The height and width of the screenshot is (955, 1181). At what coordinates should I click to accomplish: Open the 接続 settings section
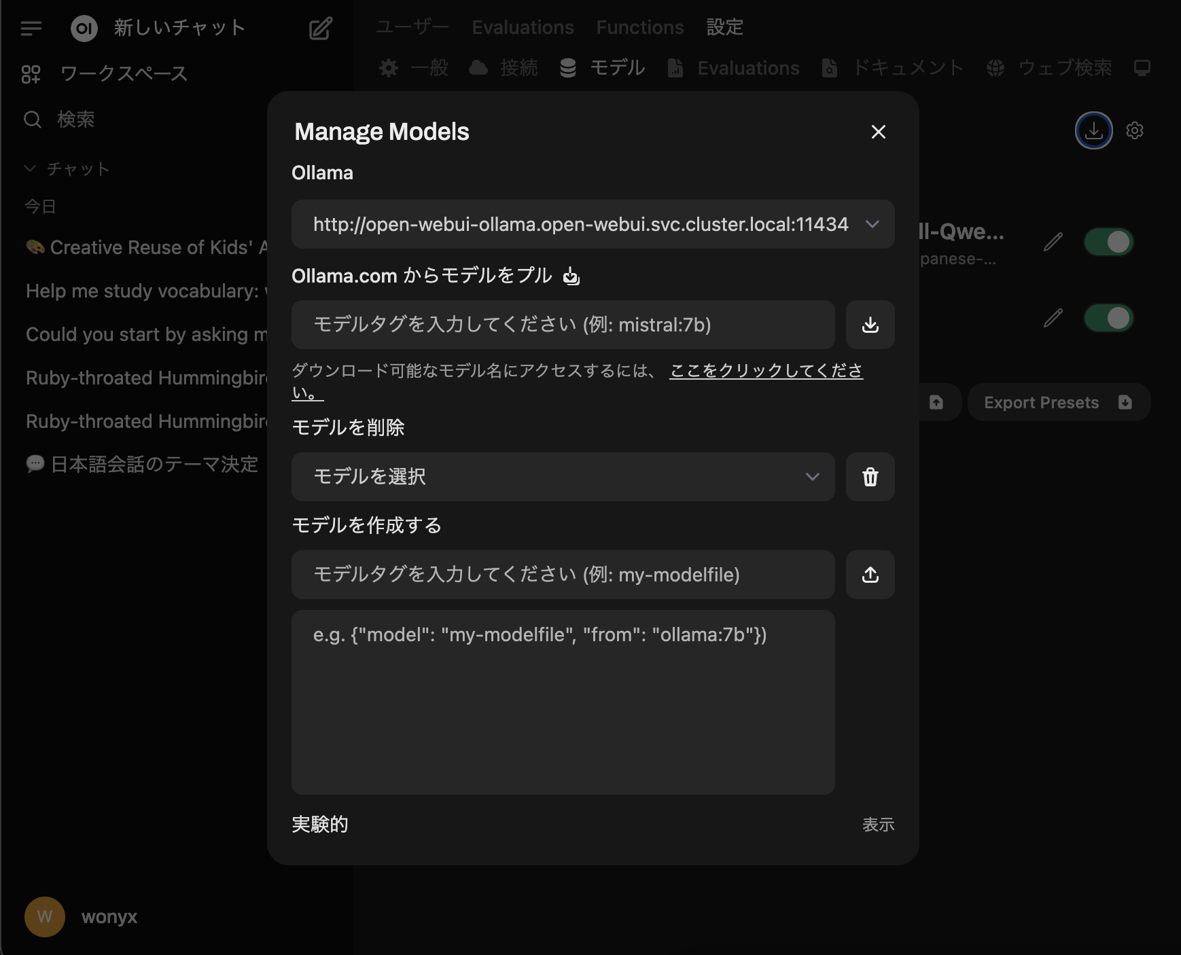point(504,68)
